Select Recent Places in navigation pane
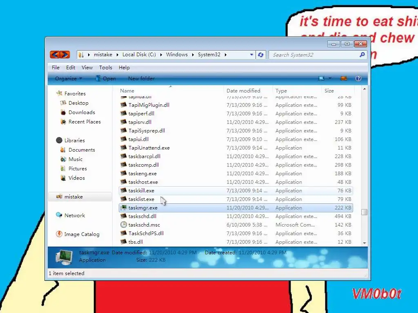Image resolution: width=418 pixels, height=313 pixels. [x=80, y=121]
